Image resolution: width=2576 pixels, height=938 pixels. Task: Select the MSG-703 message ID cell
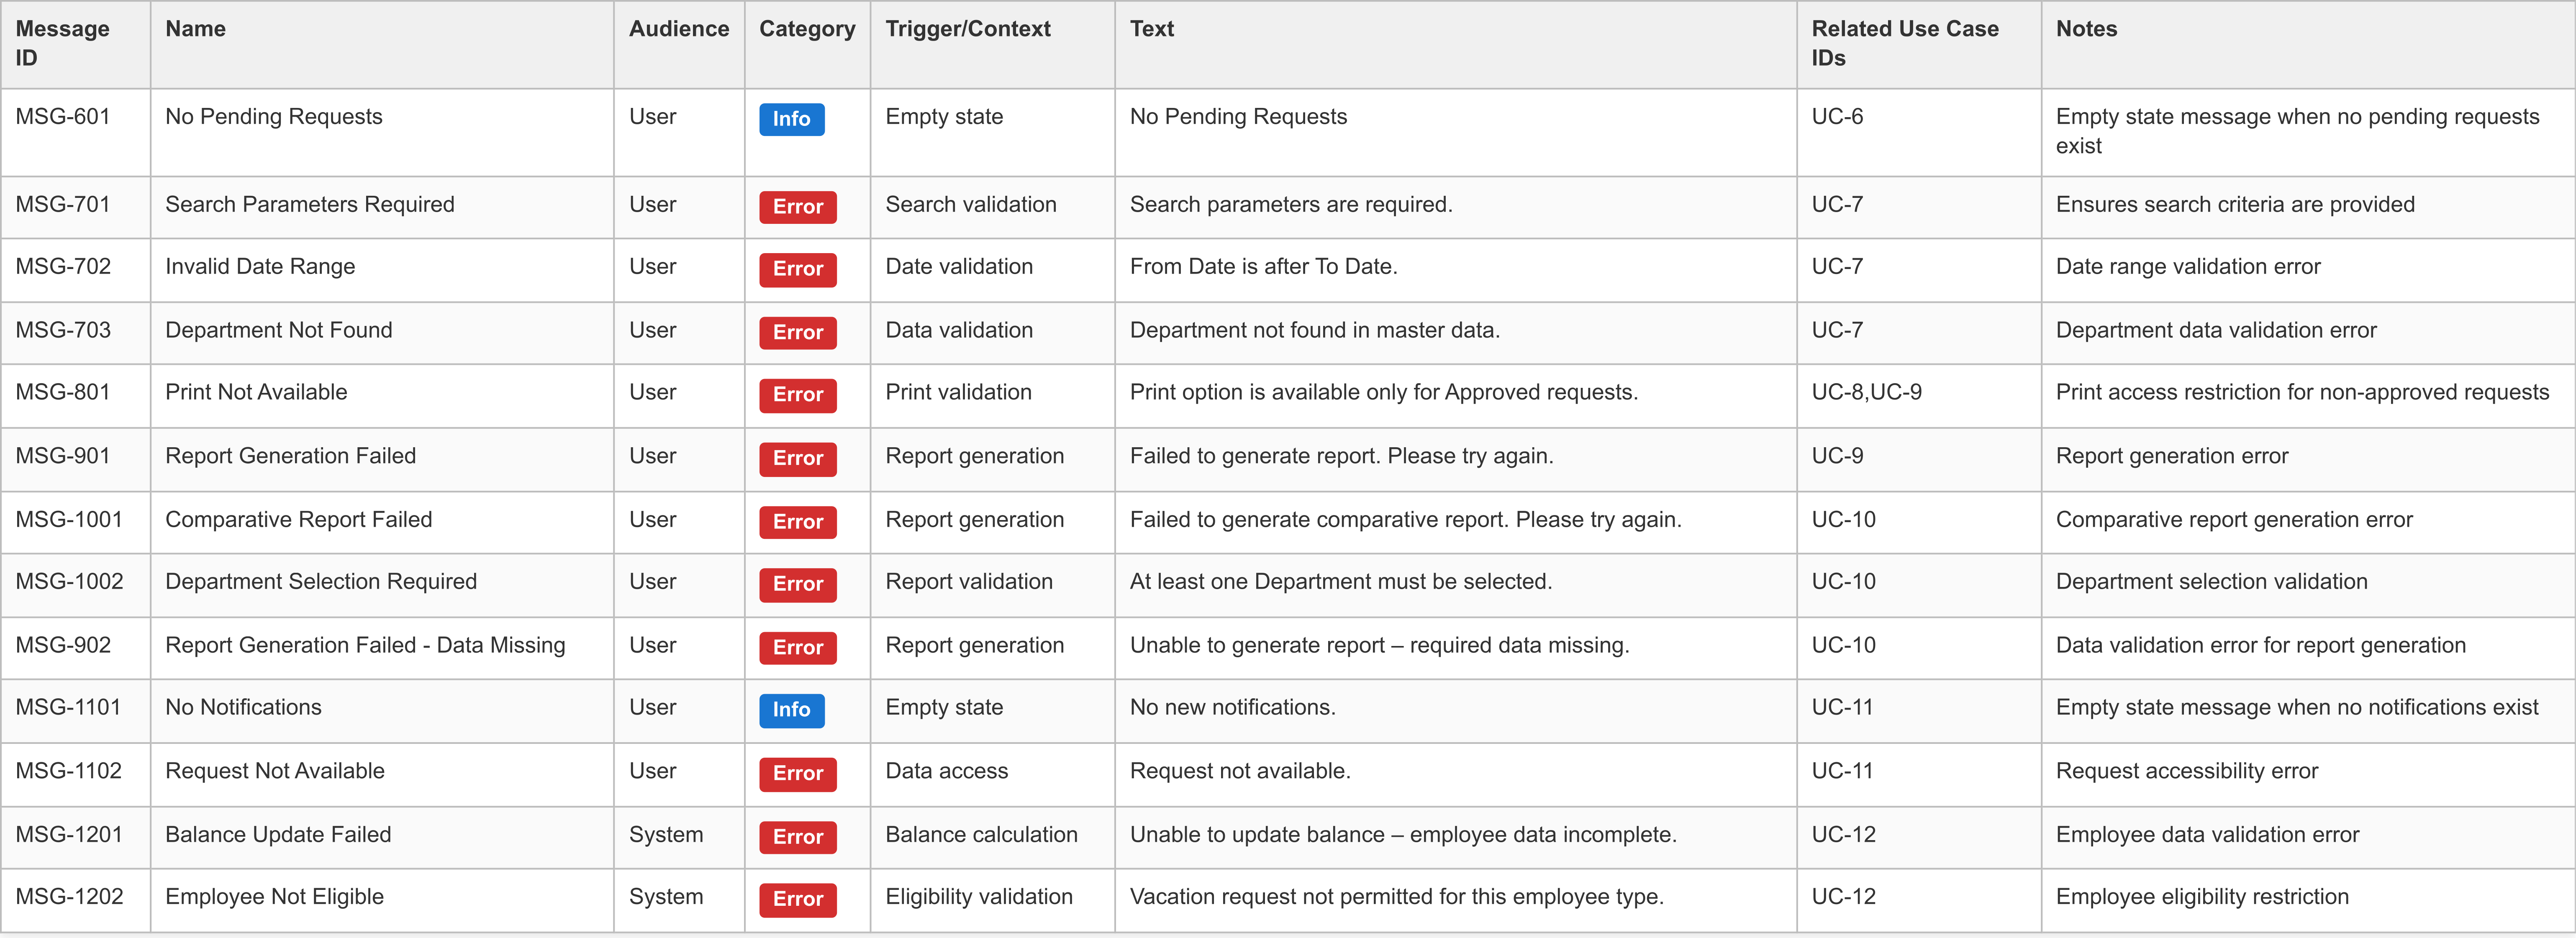point(63,331)
